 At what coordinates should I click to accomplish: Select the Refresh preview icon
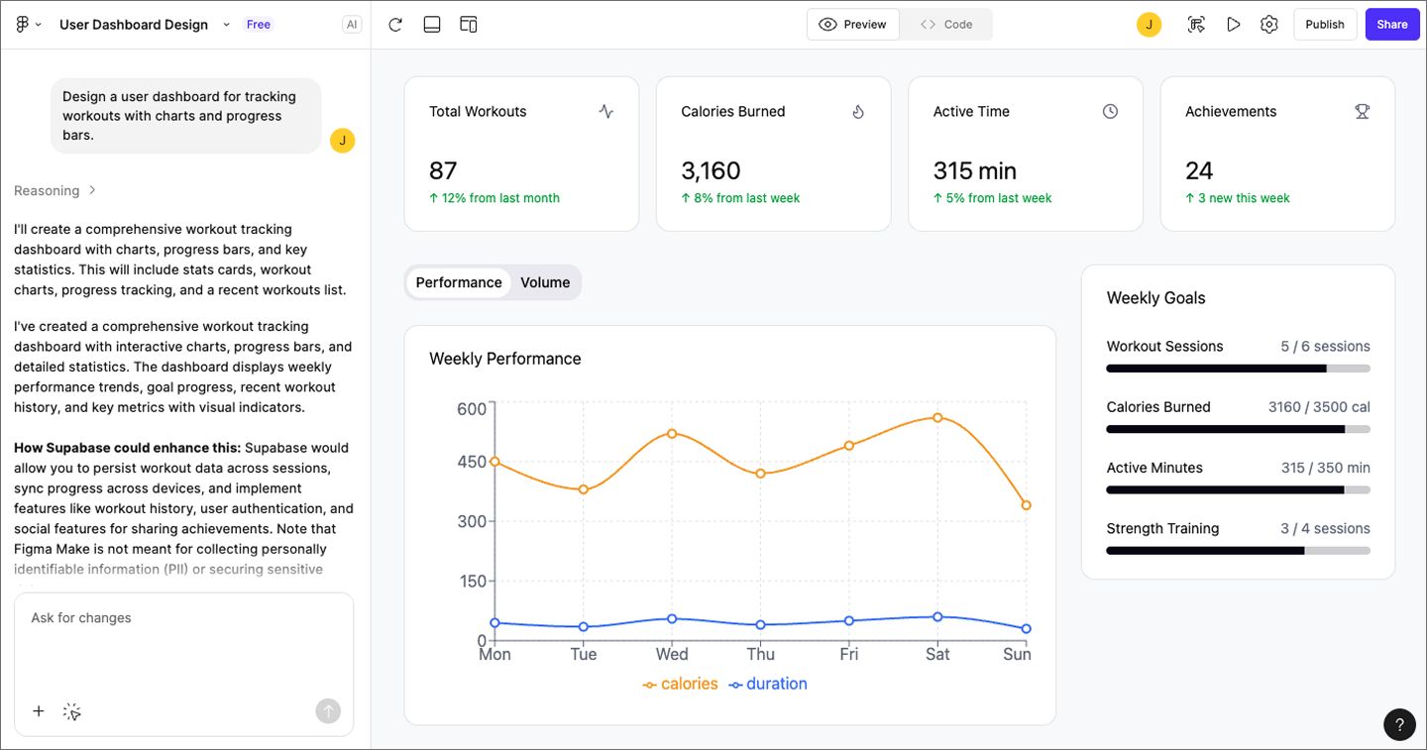coord(394,24)
